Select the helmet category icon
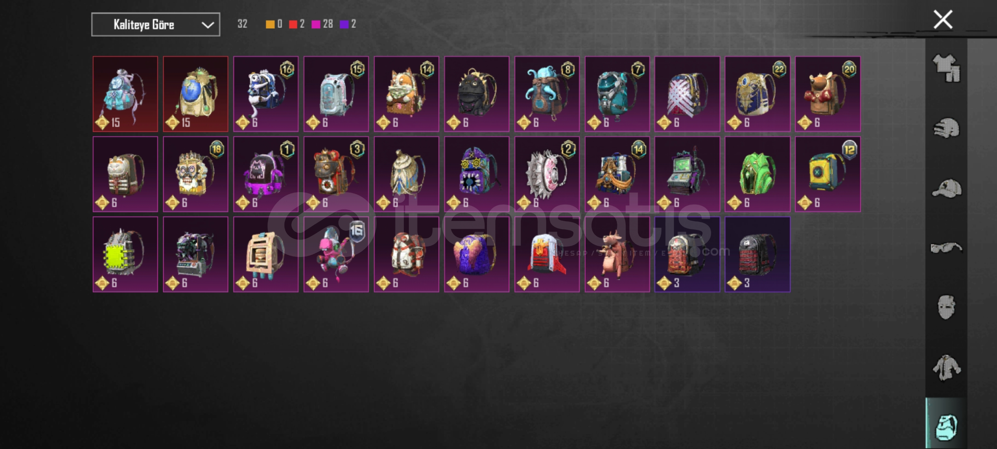The width and height of the screenshot is (997, 449). [946, 128]
